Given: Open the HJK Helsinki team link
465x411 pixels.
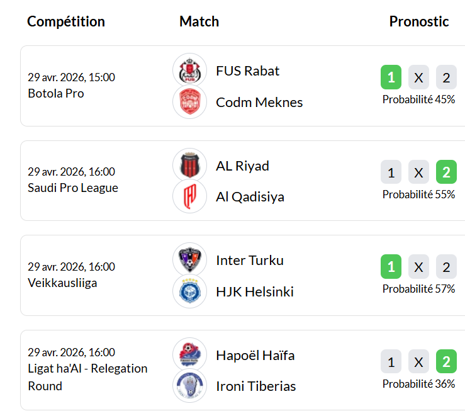Looking at the screenshot, I should point(254,291).
